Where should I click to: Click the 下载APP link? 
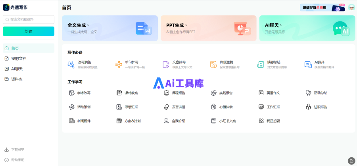14,150
